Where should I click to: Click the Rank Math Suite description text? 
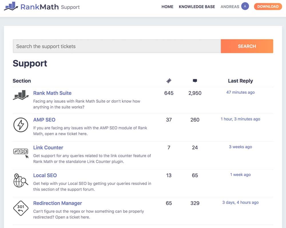87,104
